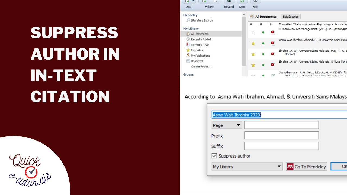Toggle read status dot of Asma Wati Ibrahim entry
This screenshot has height=195, width=347.
click(263, 43)
